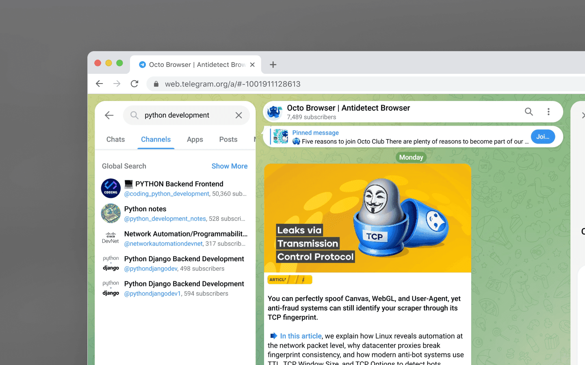
Task: Click the ARTICLE tag under the image
Action: [x=290, y=279]
